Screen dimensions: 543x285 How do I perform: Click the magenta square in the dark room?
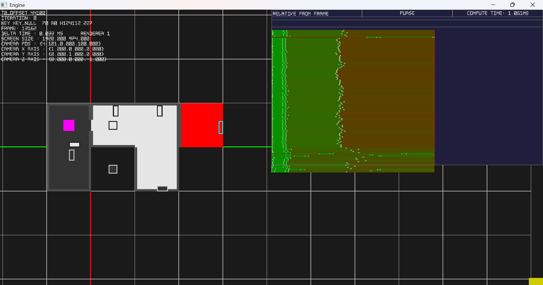pyautogui.click(x=69, y=125)
